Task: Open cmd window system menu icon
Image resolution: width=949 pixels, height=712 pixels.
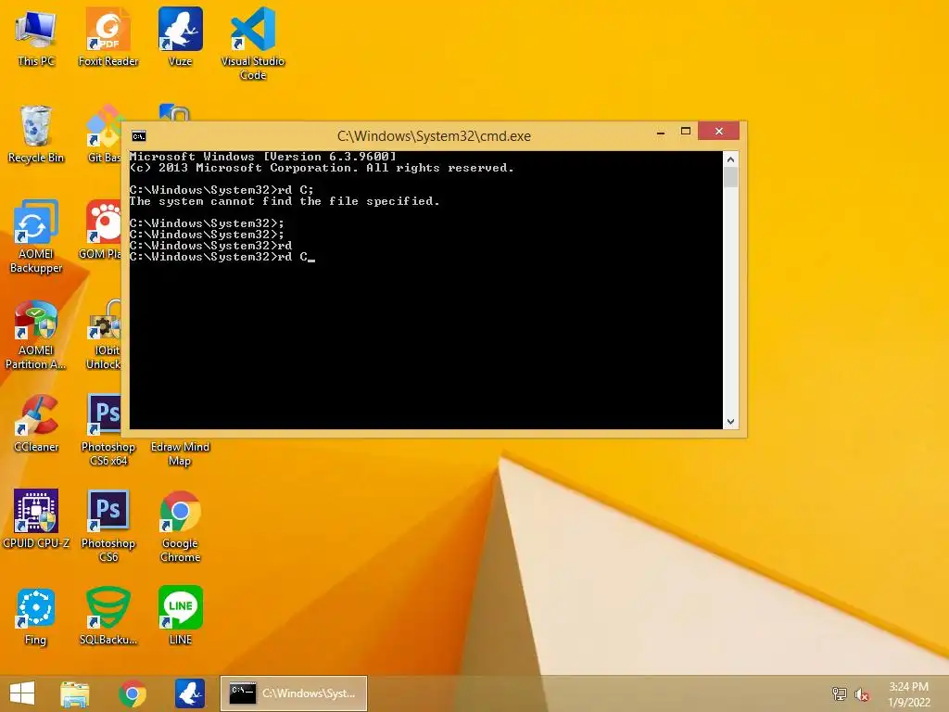Action: pos(139,136)
